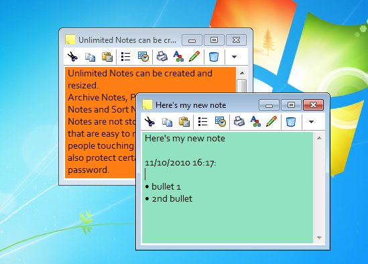The image size is (368, 264).
Task: Maximize the 'Here's my new note' window
Action: click(x=291, y=105)
